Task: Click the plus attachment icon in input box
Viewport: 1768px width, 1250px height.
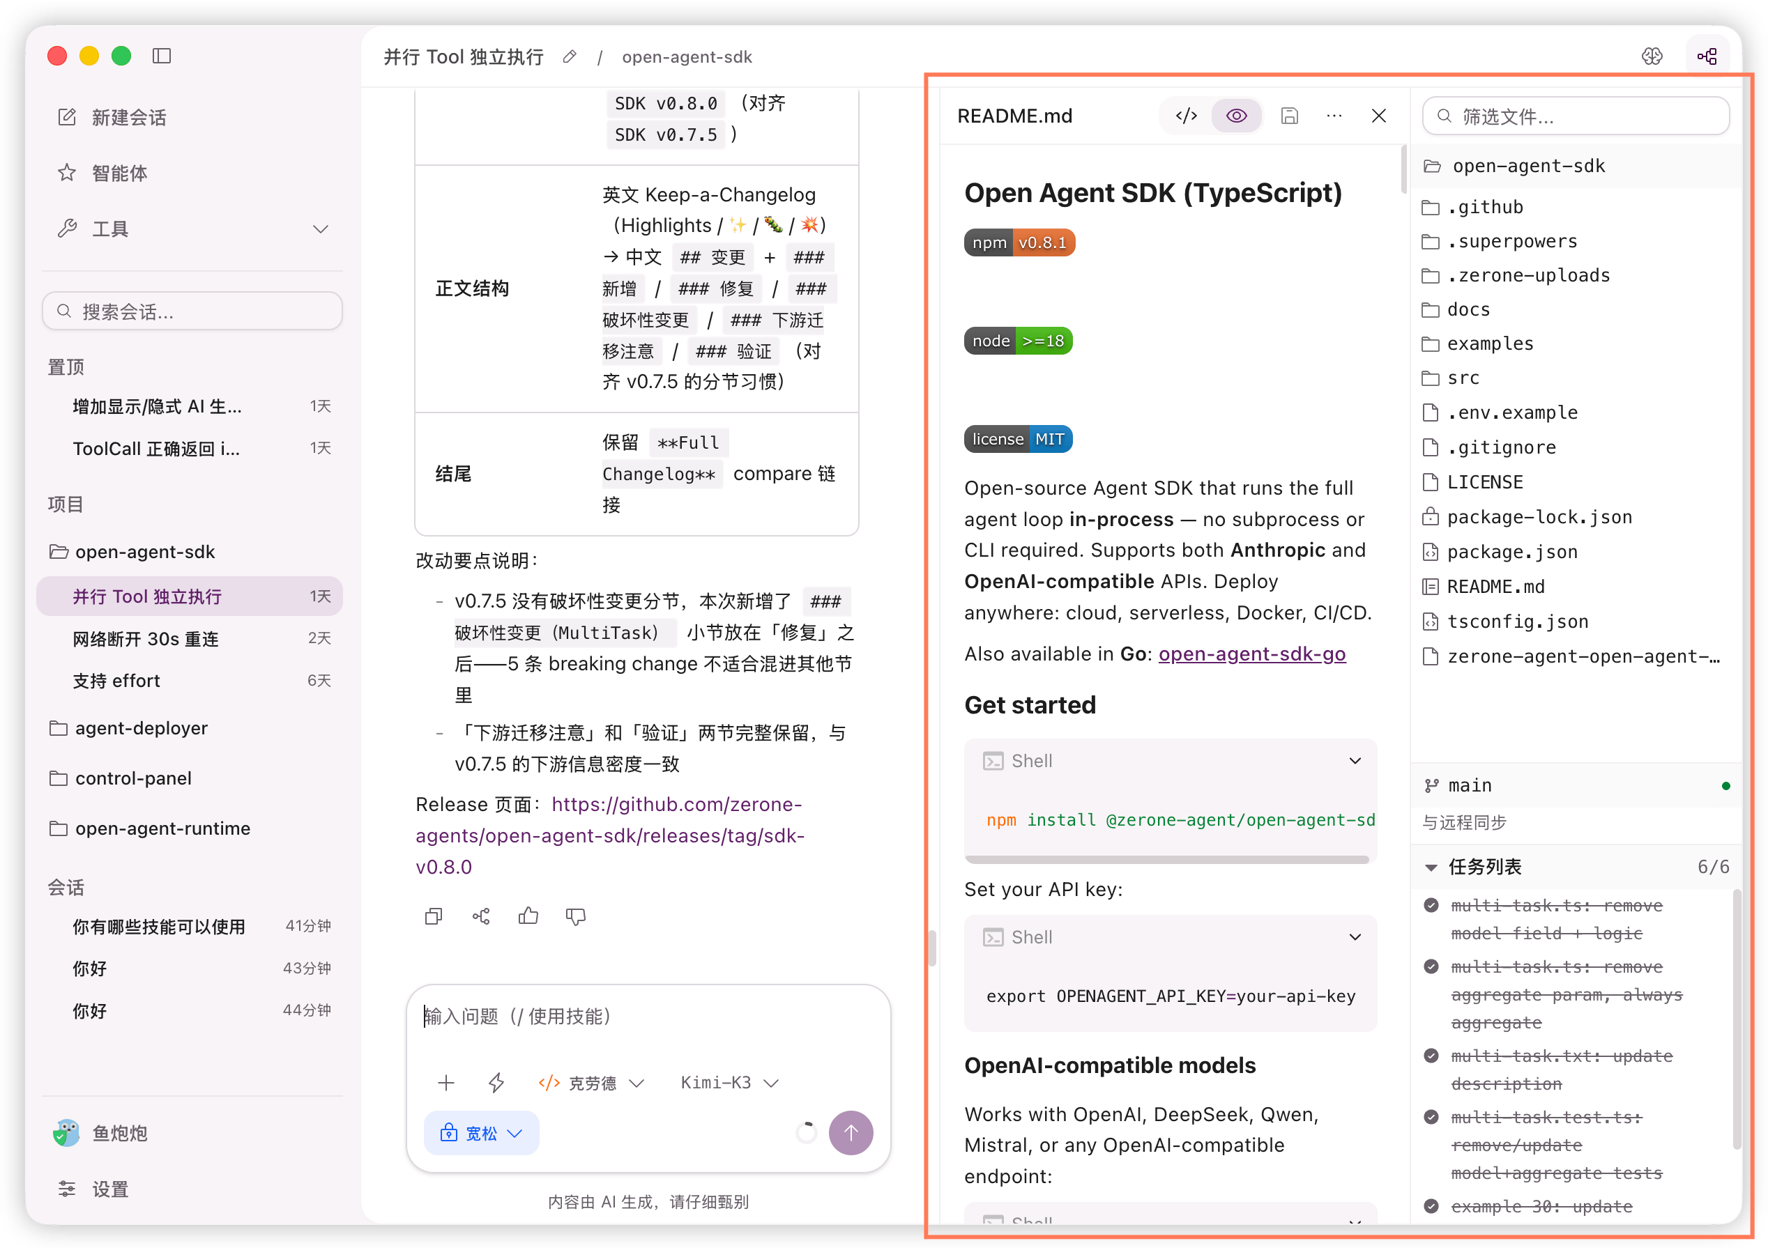Action: 446,1083
